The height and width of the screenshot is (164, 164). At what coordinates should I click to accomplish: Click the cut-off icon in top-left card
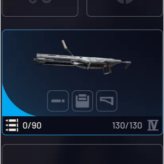[40, 1]
